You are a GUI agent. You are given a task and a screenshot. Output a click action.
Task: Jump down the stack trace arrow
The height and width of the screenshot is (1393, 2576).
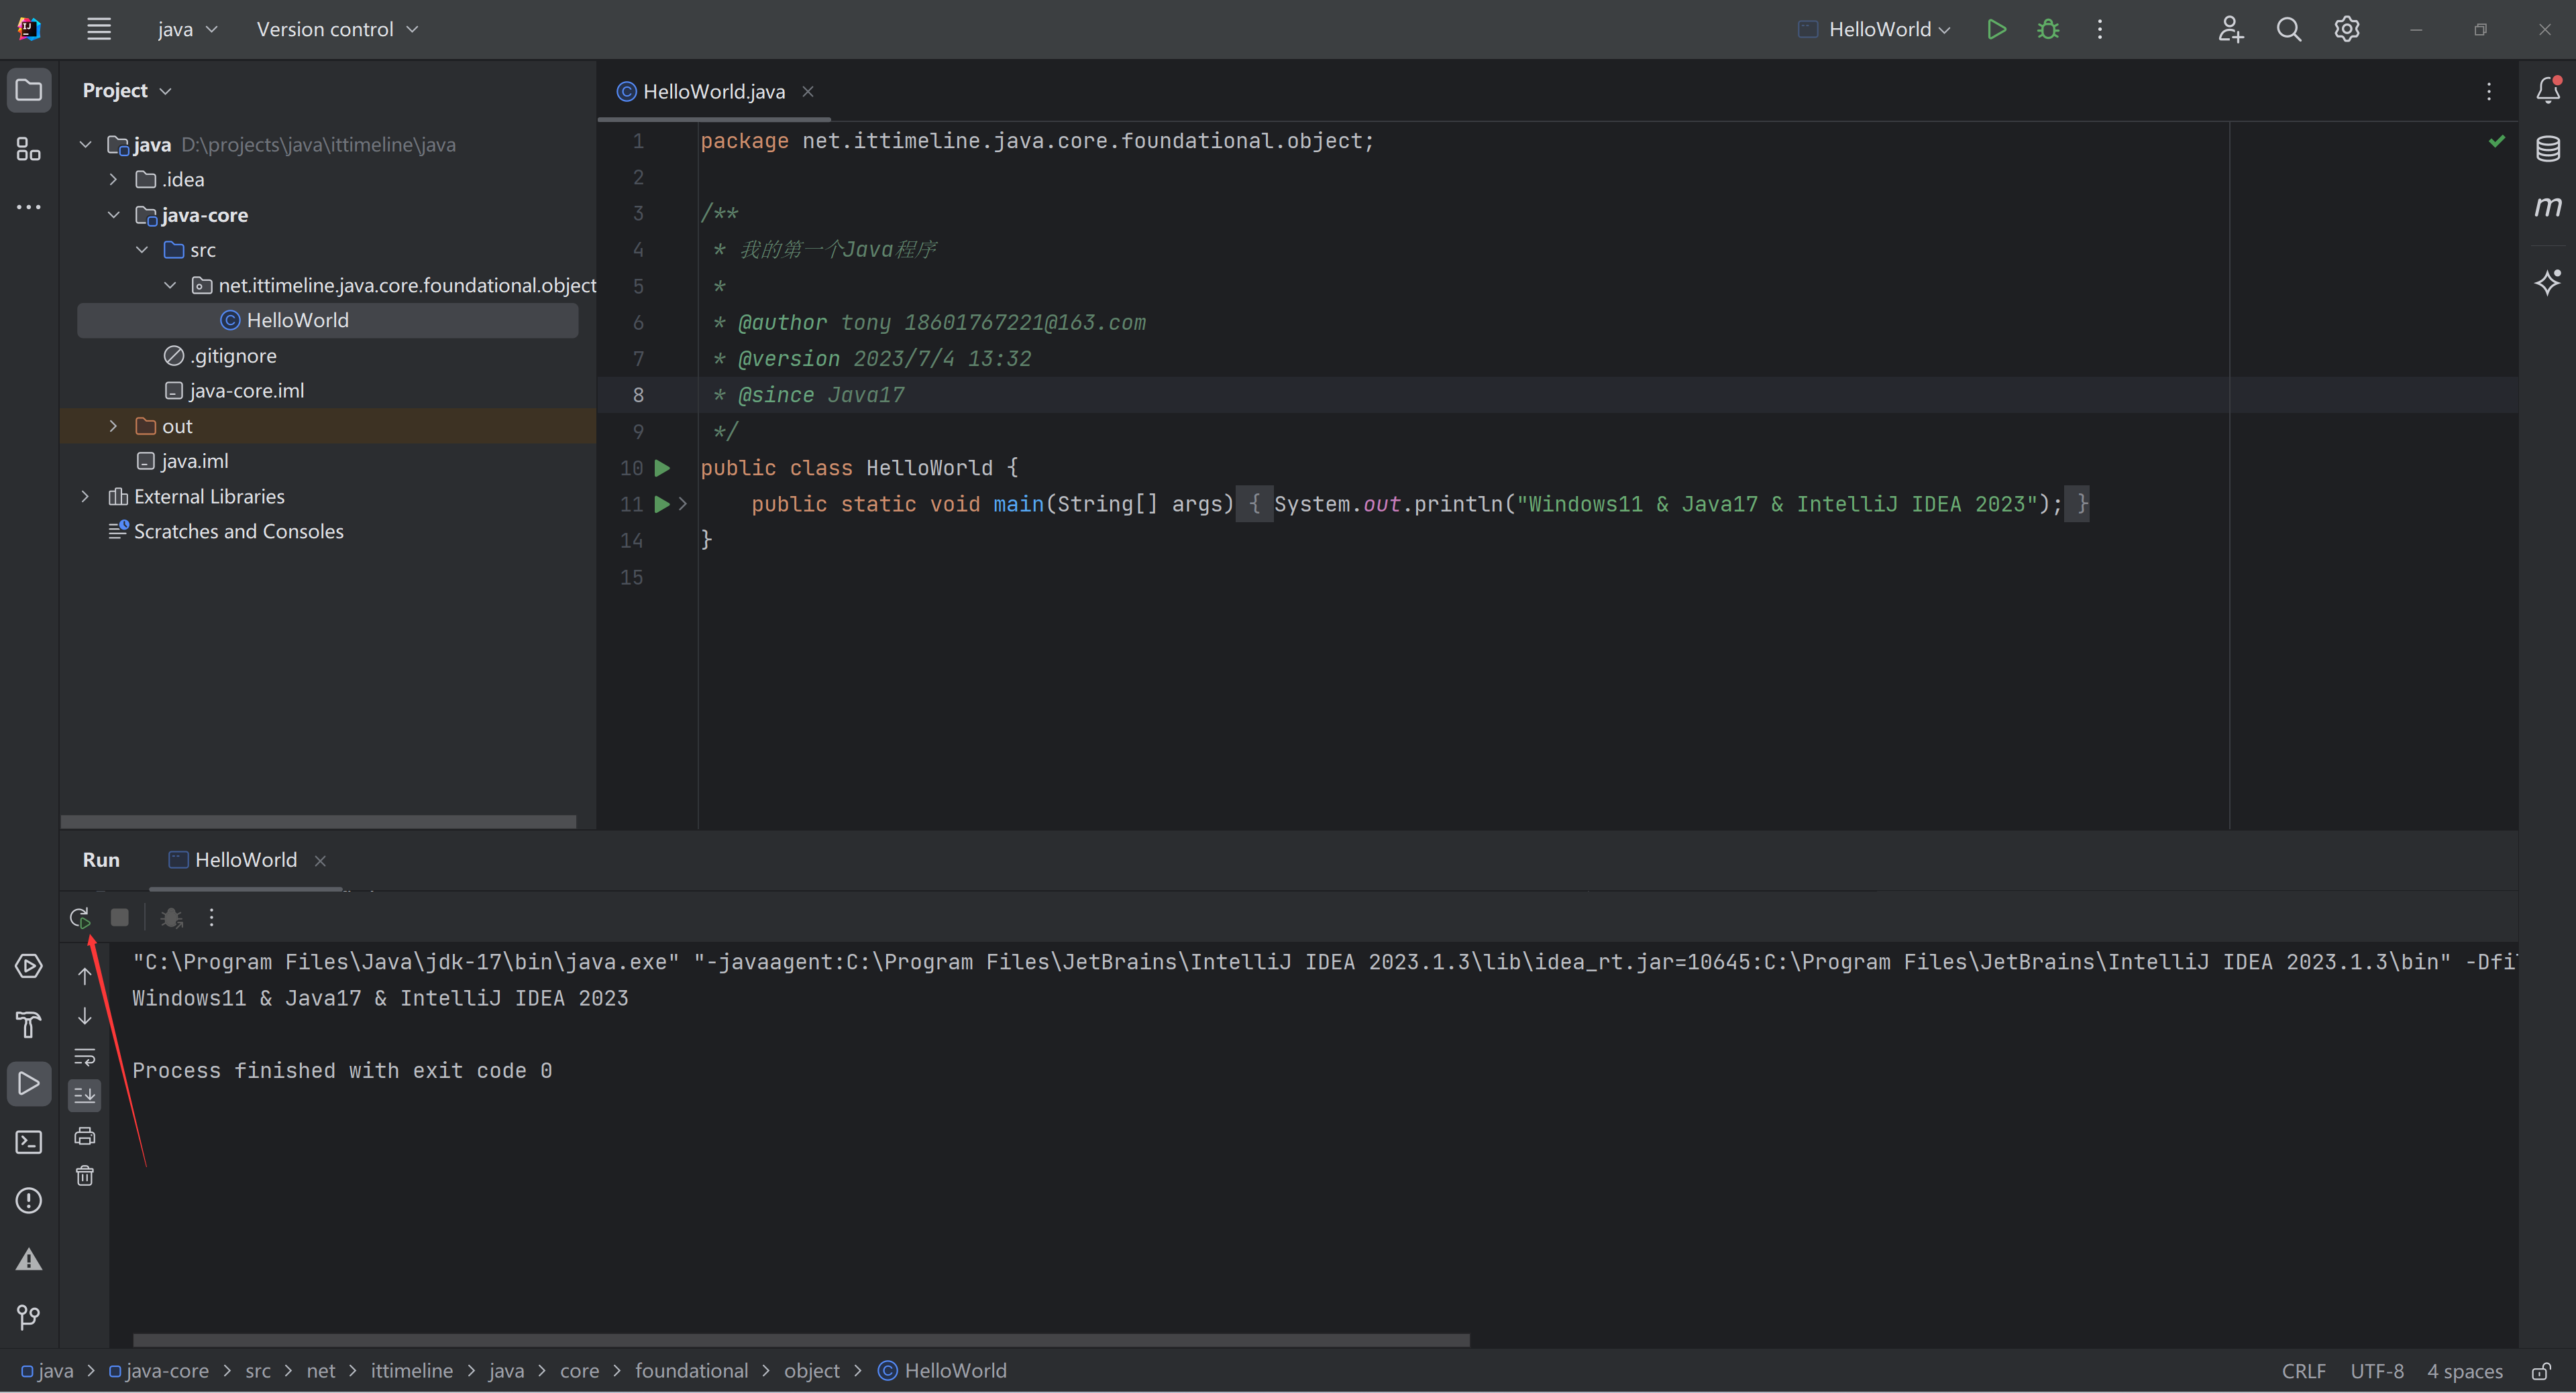pos(85,1016)
